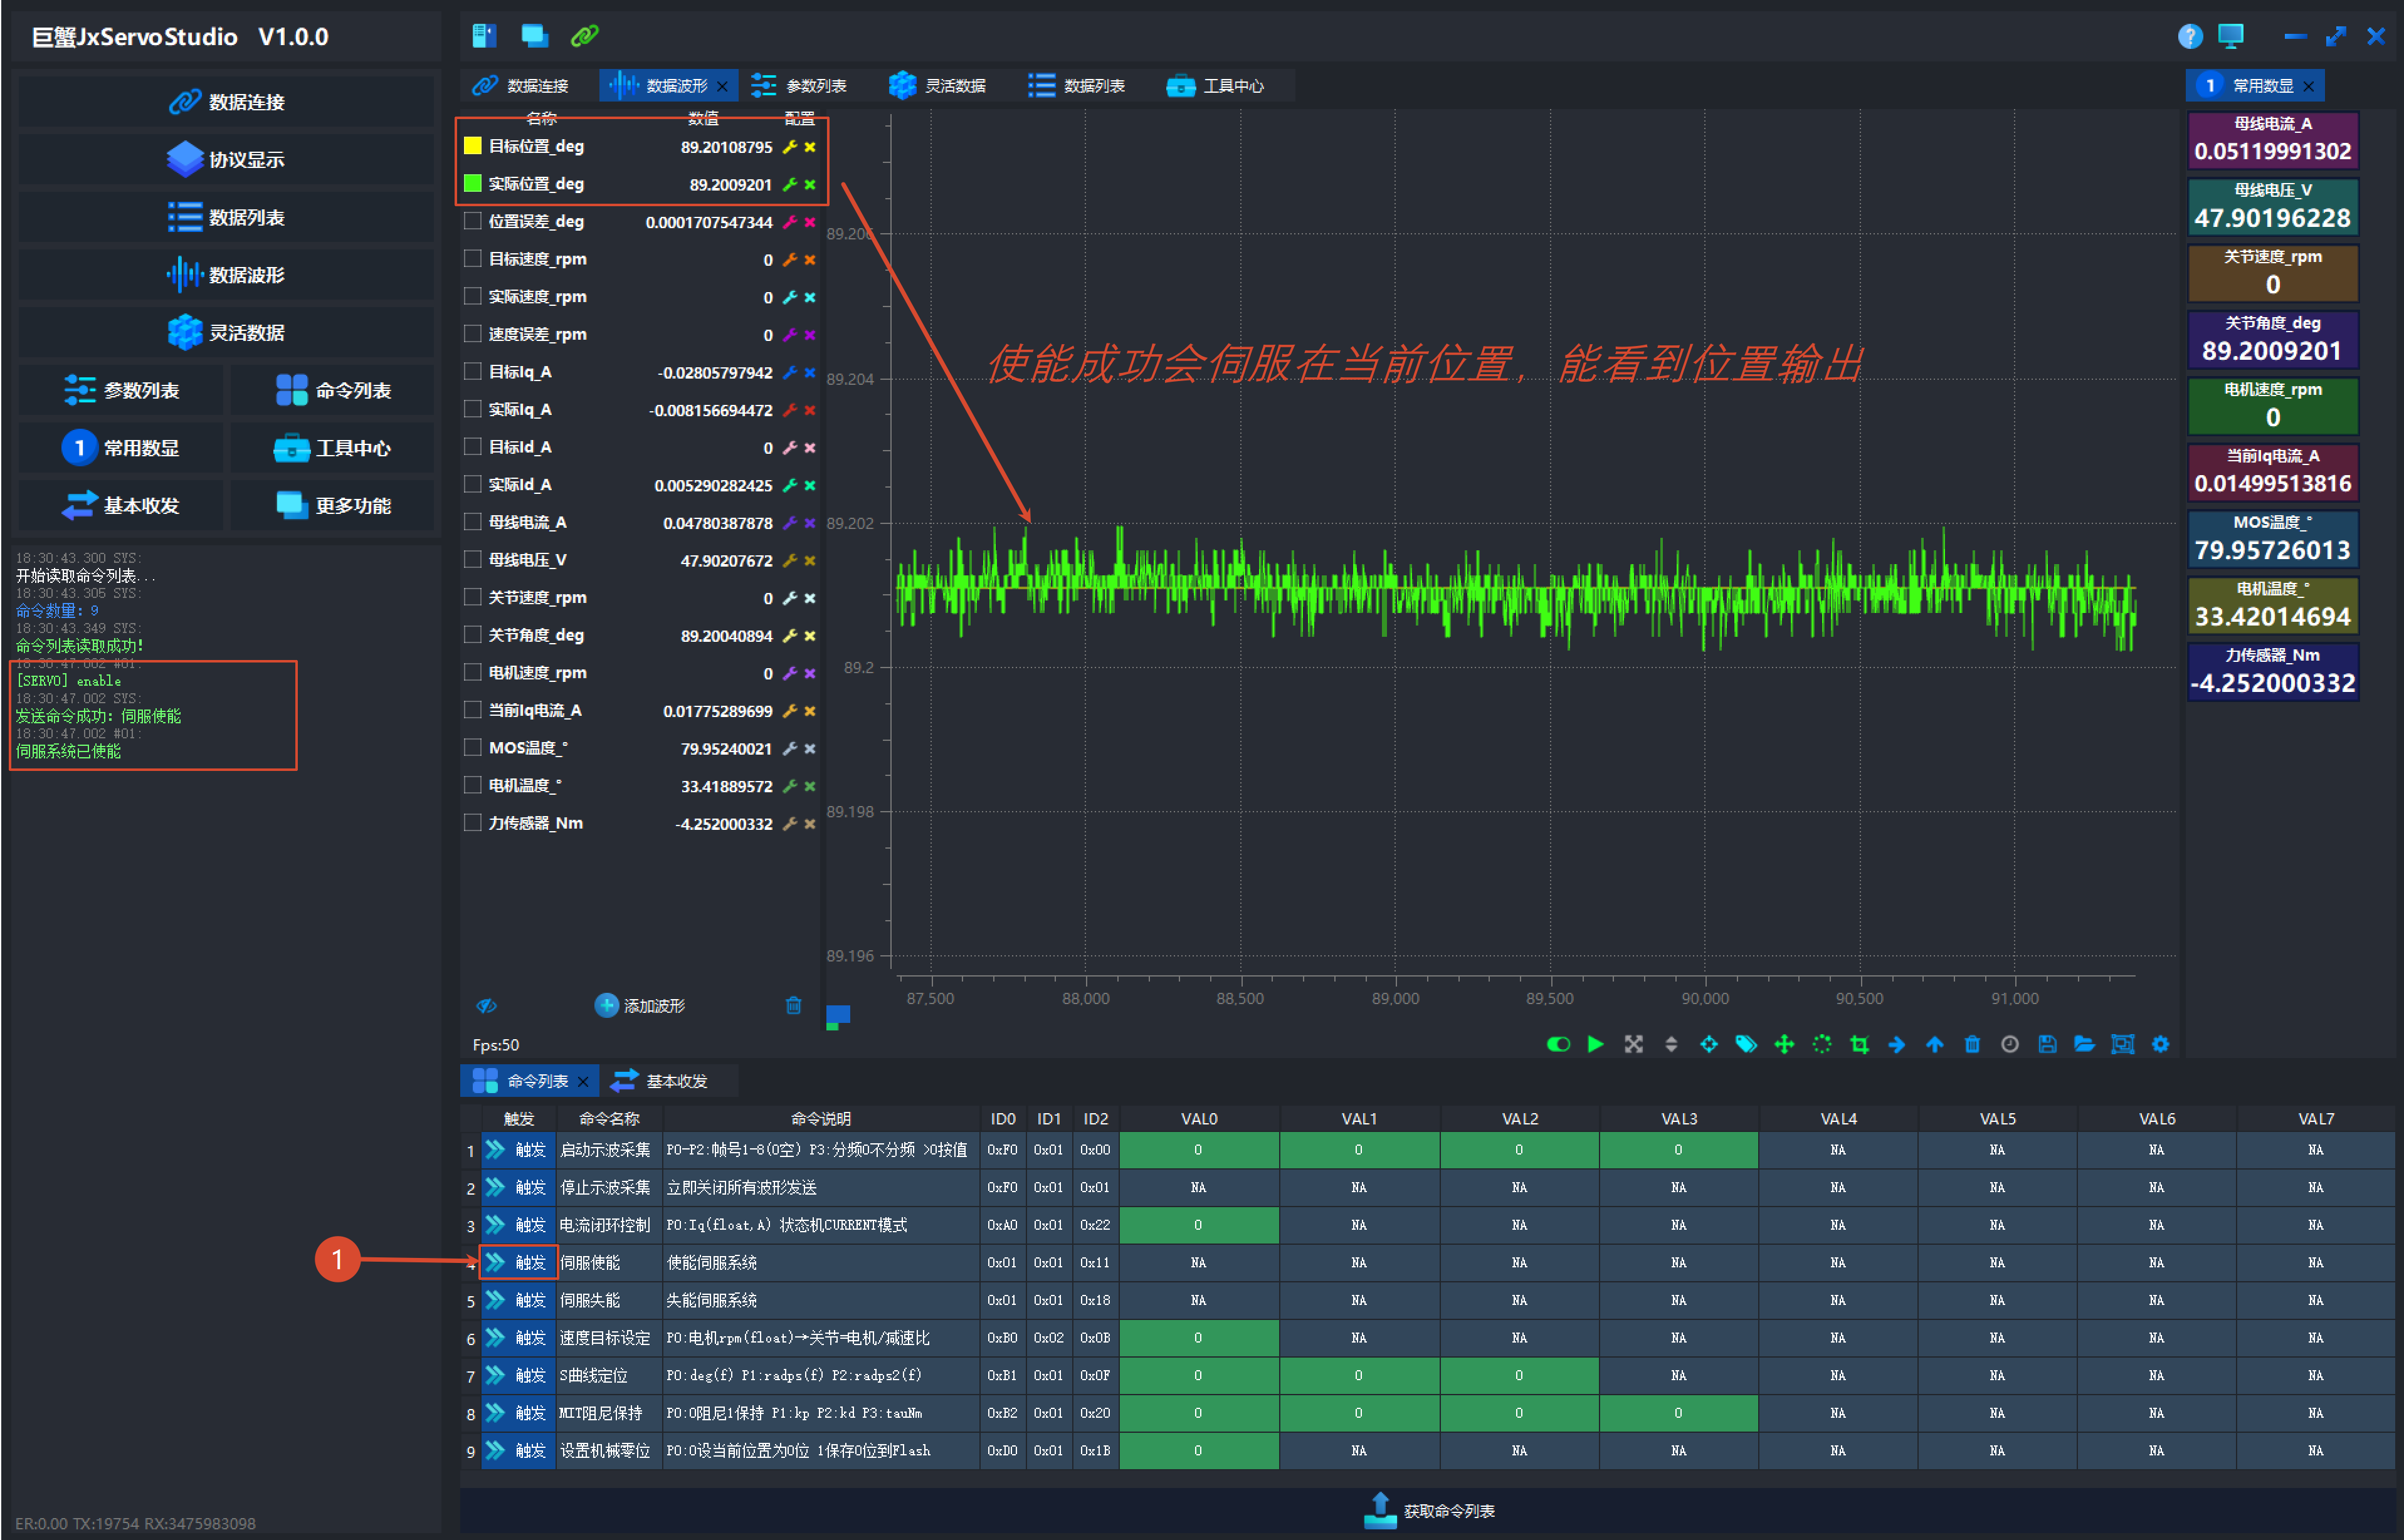The image size is (2404, 1540).
Task: Click the dotted circle icon below chart
Action: point(1821,1044)
